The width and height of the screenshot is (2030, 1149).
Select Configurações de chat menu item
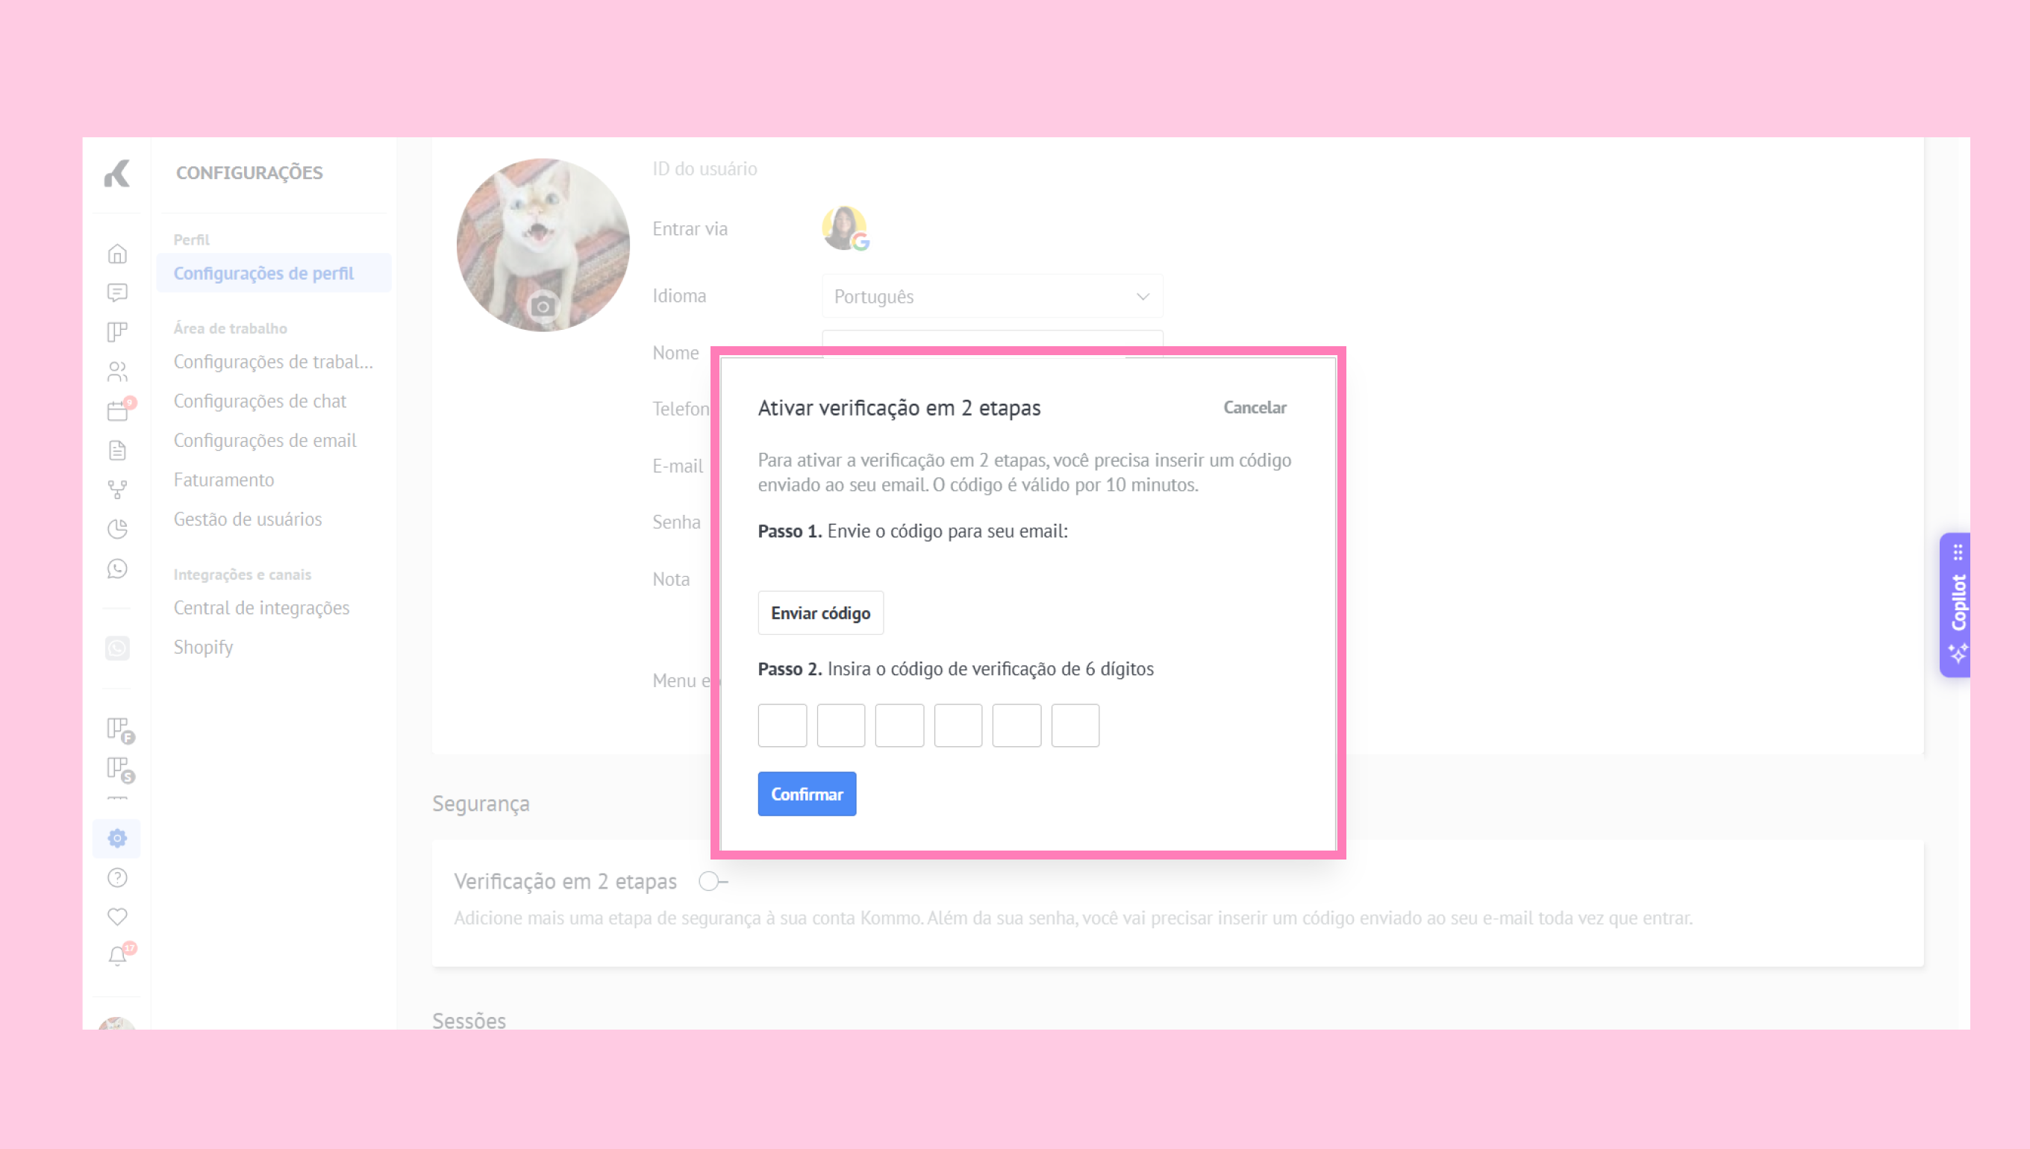[x=260, y=401]
